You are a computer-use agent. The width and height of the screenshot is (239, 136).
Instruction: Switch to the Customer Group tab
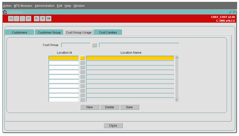click(x=49, y=32)
